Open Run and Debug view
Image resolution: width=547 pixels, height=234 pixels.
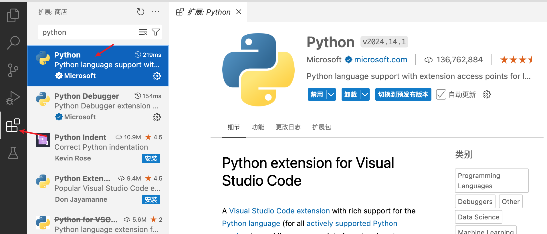13,98
